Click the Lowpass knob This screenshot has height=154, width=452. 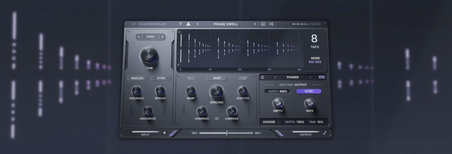231,111
